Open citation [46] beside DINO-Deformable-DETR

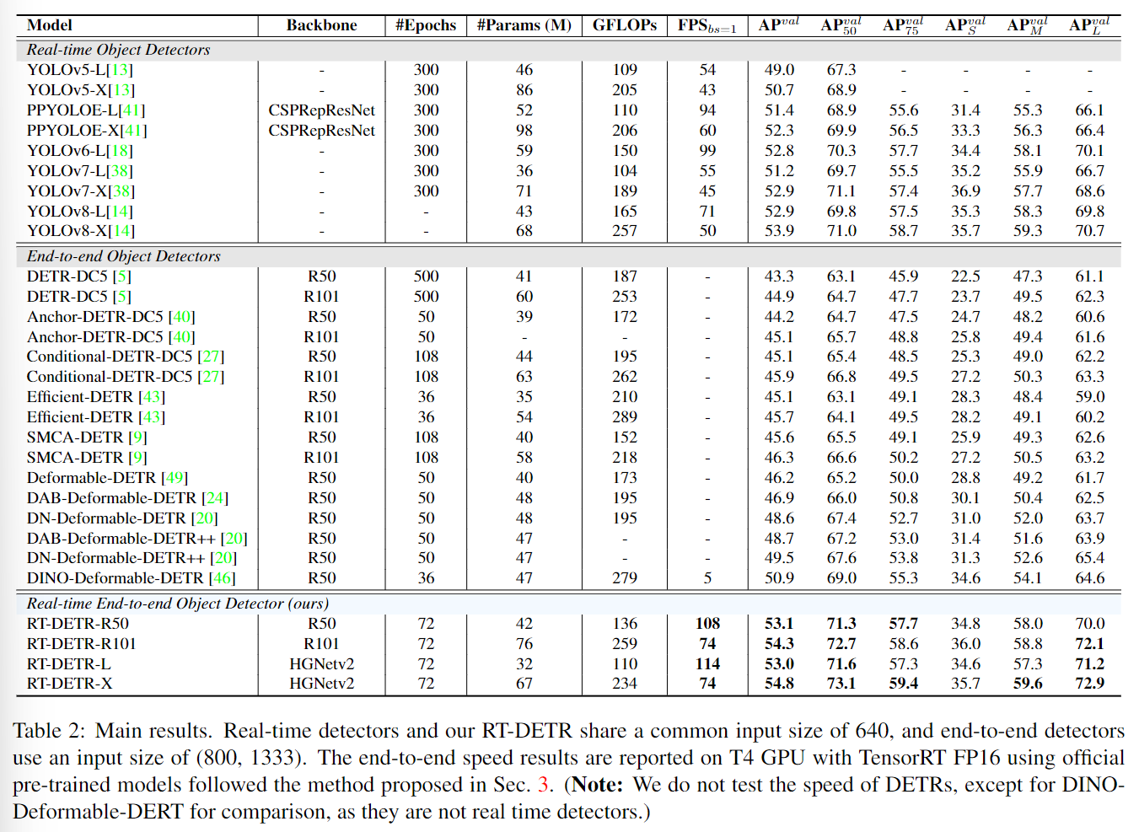223,578
